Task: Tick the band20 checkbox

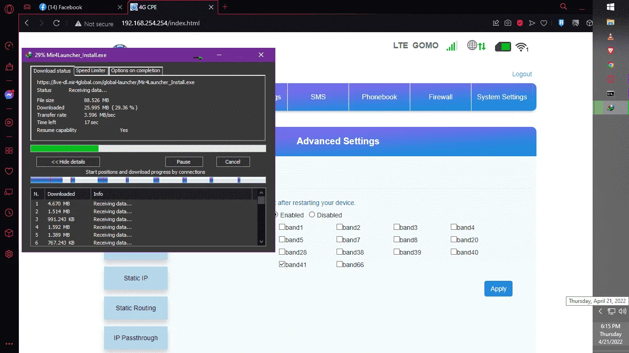Action: point(454,239)
